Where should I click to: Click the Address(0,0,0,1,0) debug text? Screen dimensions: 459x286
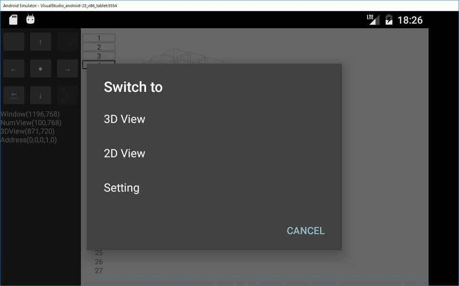coord(29,140)
